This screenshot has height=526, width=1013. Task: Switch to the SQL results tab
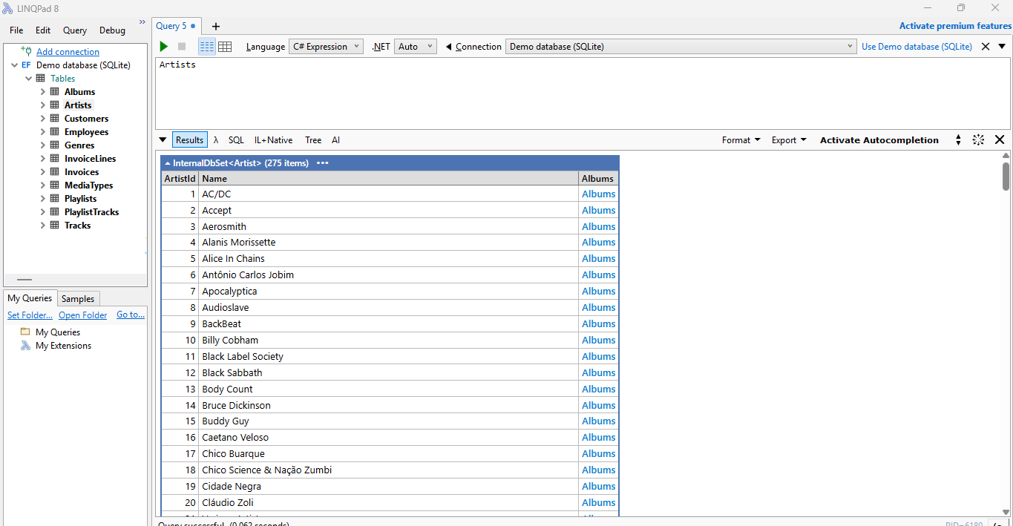point(235,139)
